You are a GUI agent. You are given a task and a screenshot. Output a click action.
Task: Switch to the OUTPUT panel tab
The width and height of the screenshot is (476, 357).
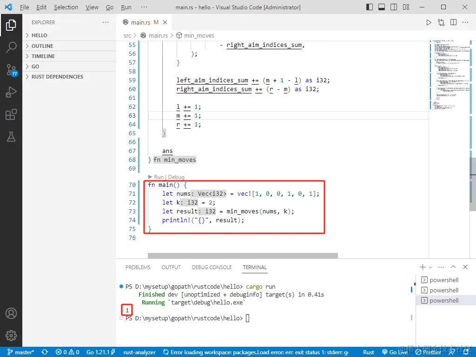171,267
